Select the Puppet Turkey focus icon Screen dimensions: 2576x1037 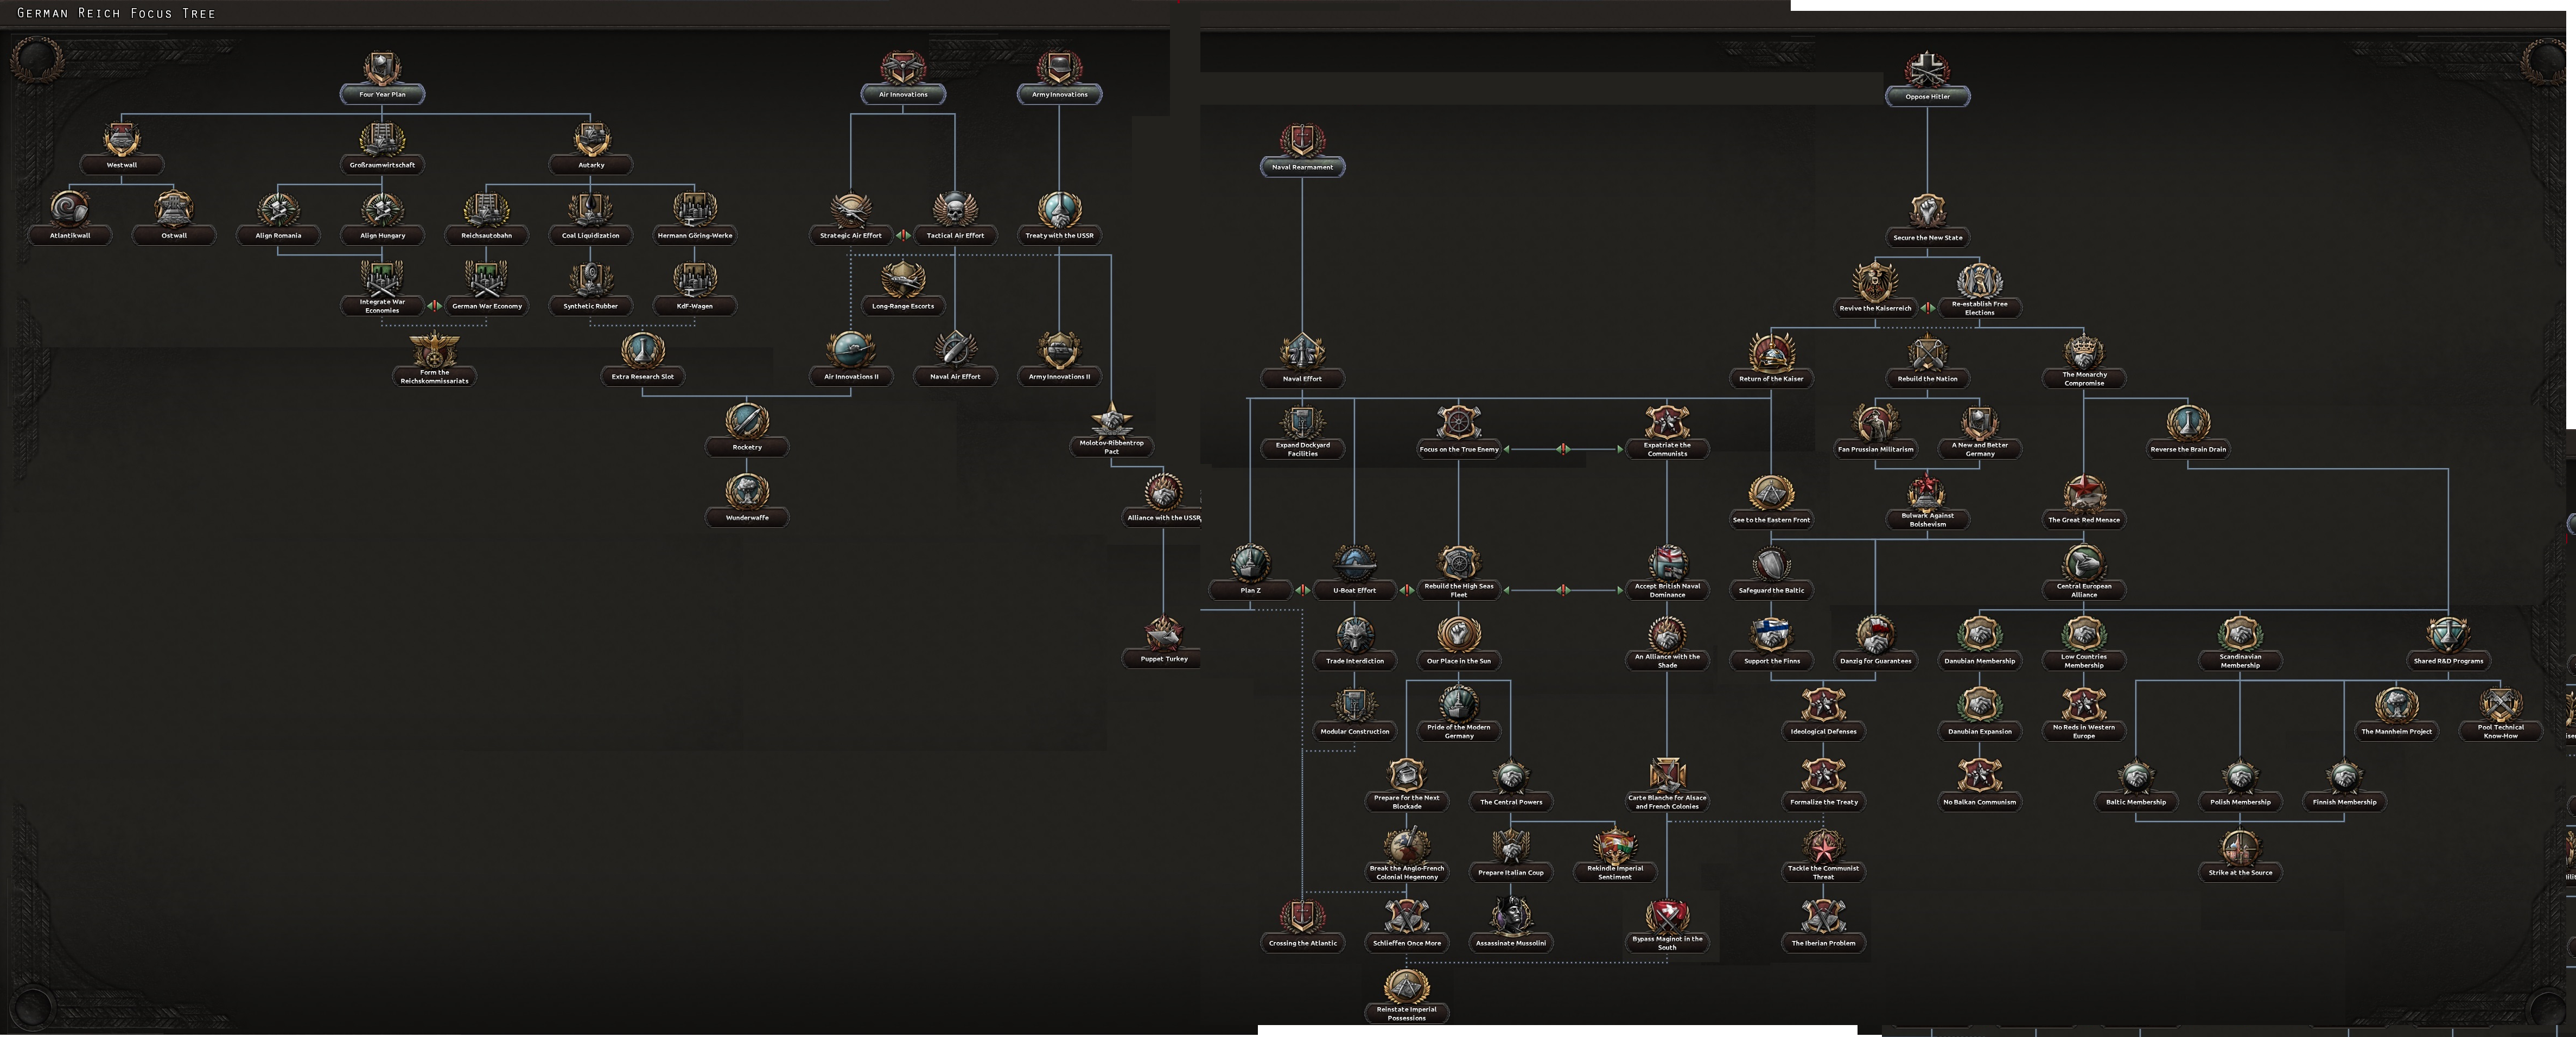(1164, 633)
